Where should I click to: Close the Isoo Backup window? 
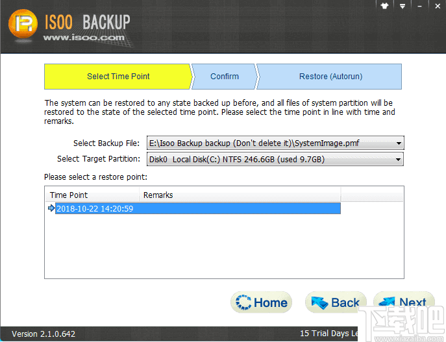pos(438,6)
